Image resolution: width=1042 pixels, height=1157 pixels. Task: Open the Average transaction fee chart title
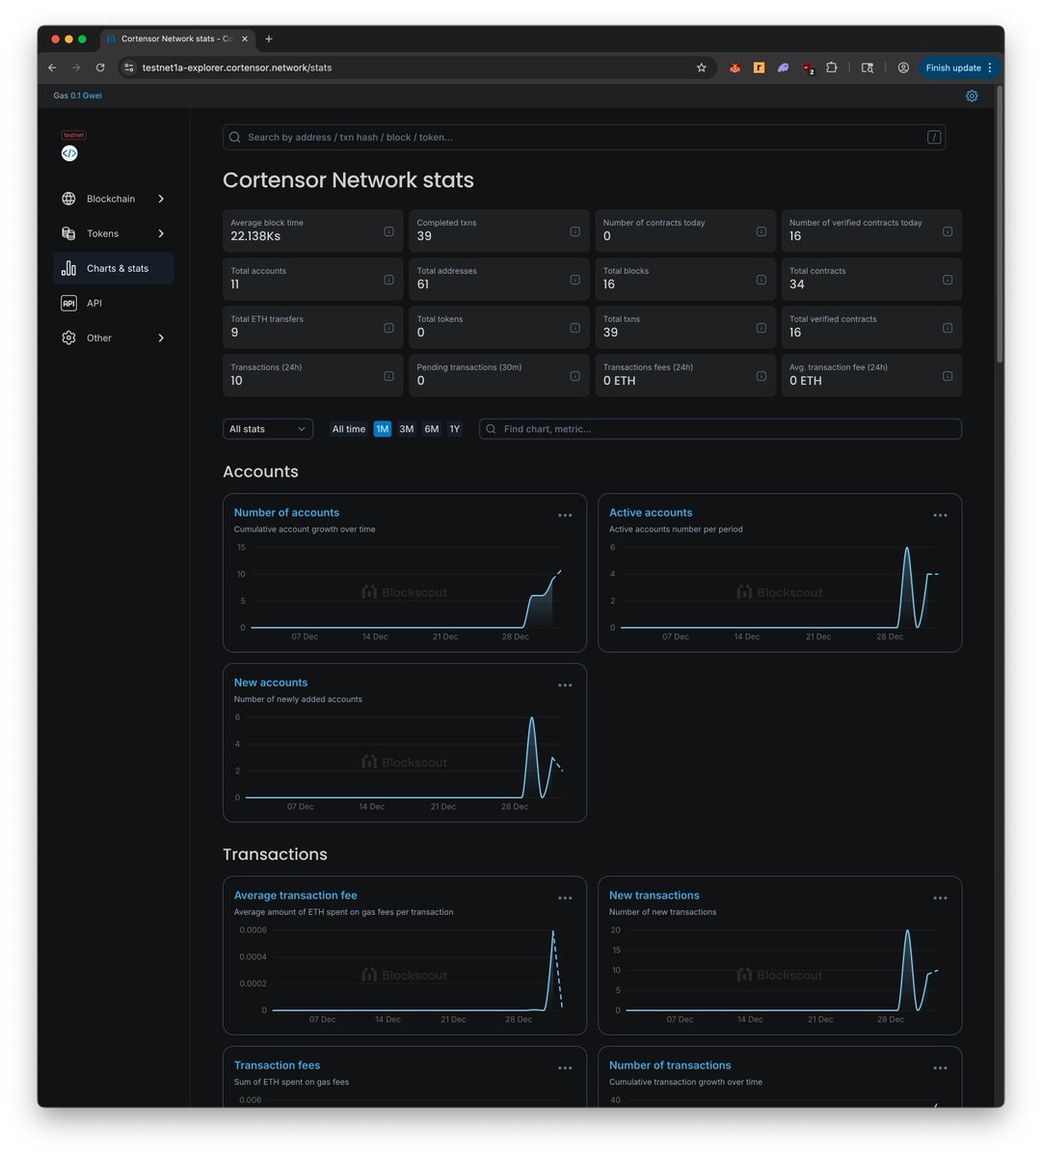[x=295, y=896]
